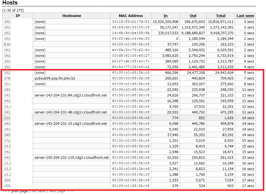Open the host IP starting with 104.
The image size is (266, 195).
coord(7,180)
